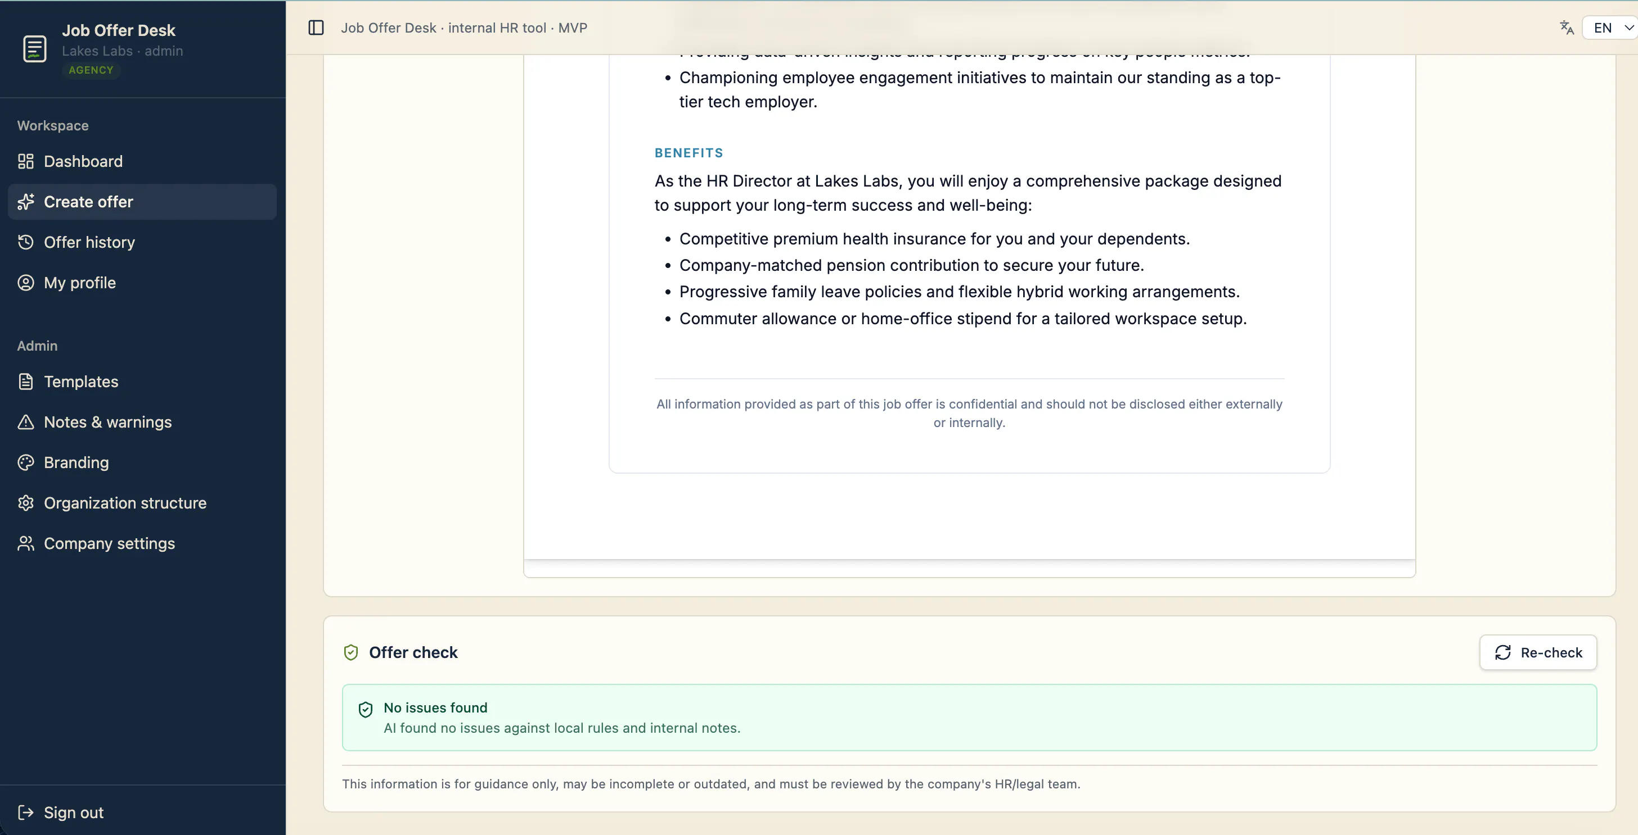
Task: Click the guidance-only disclaimer text
Action: point(712,784)
